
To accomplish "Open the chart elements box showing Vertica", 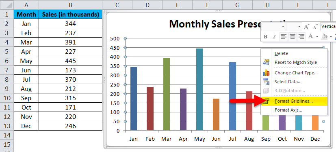I will pyautogui.click(x=328, y=26).
